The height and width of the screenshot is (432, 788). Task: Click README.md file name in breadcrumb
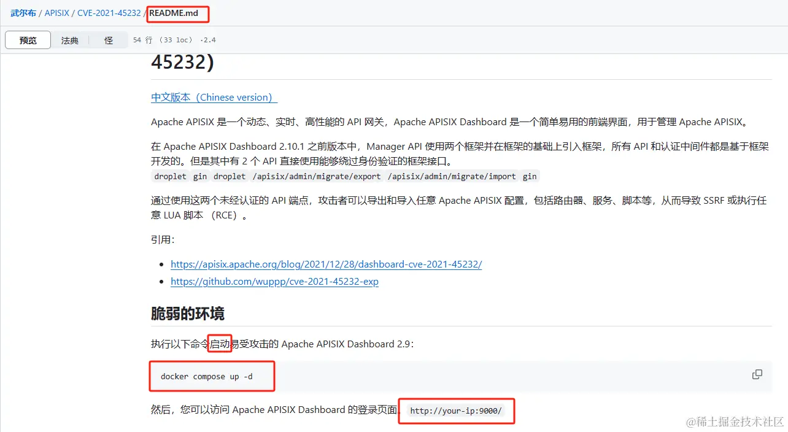pyautogui.click(x=174, y=13)
